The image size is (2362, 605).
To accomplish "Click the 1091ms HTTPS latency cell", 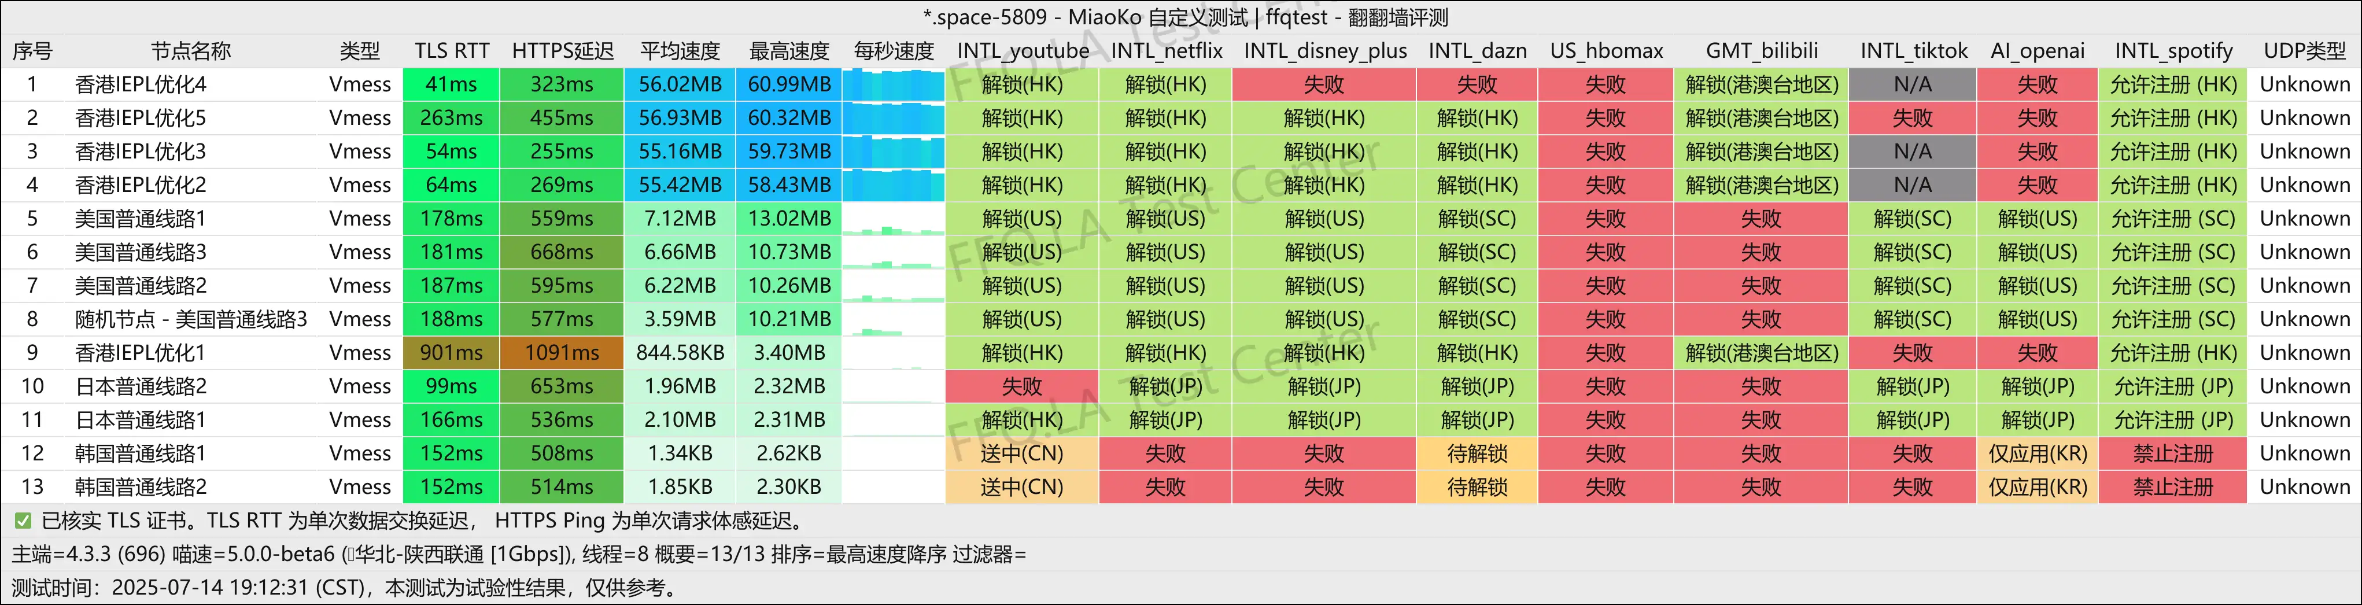I will tap(562, 353).
